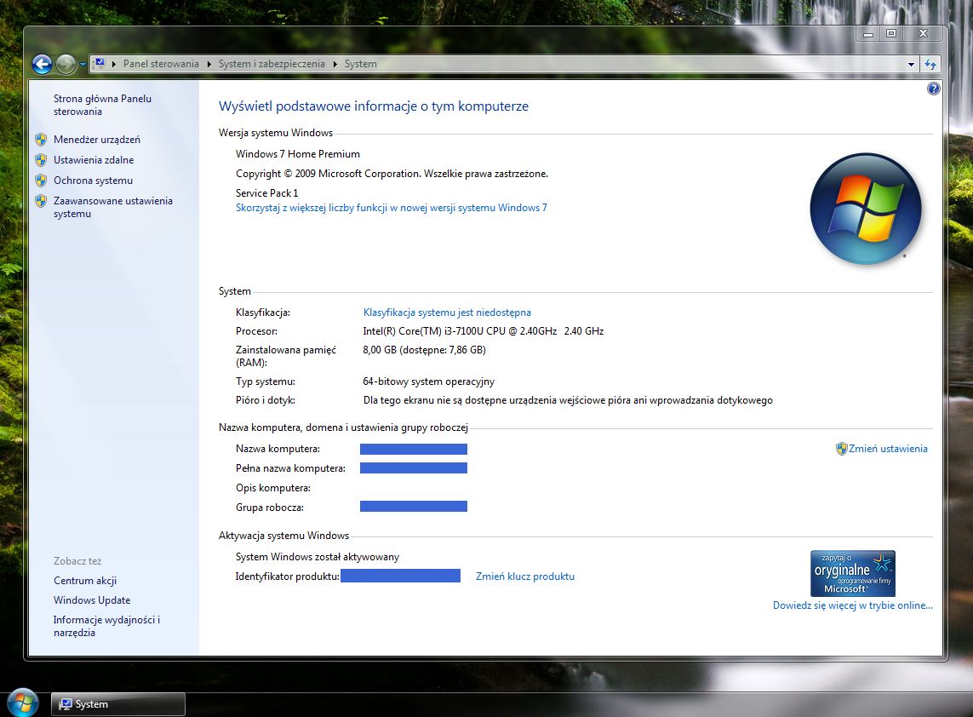Open the address bar history dropdown
Viewport: 973px width, 717px height.
[911, 64]
